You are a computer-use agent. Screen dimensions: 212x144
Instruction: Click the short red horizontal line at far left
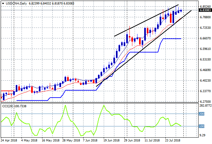coord(7,91)
